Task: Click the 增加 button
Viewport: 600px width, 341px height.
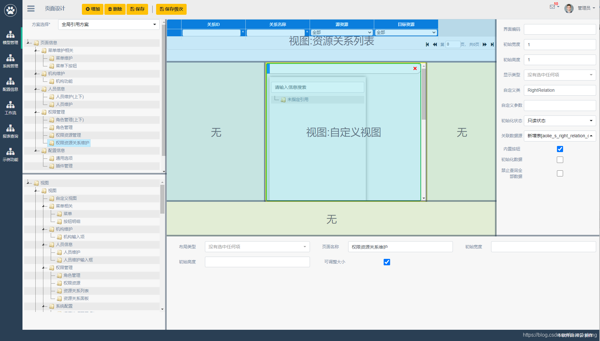Action: click(x=93, y=9)
